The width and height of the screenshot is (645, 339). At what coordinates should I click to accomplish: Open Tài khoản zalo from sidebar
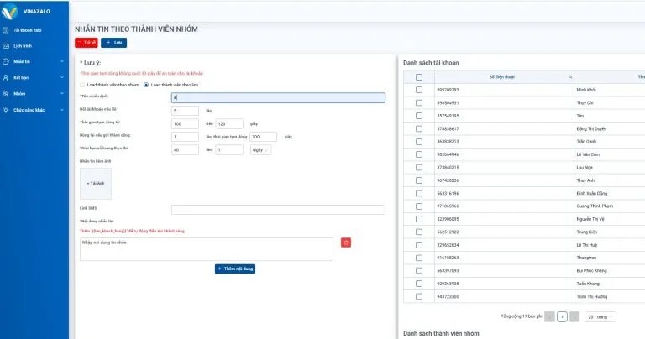click(27, 29)
